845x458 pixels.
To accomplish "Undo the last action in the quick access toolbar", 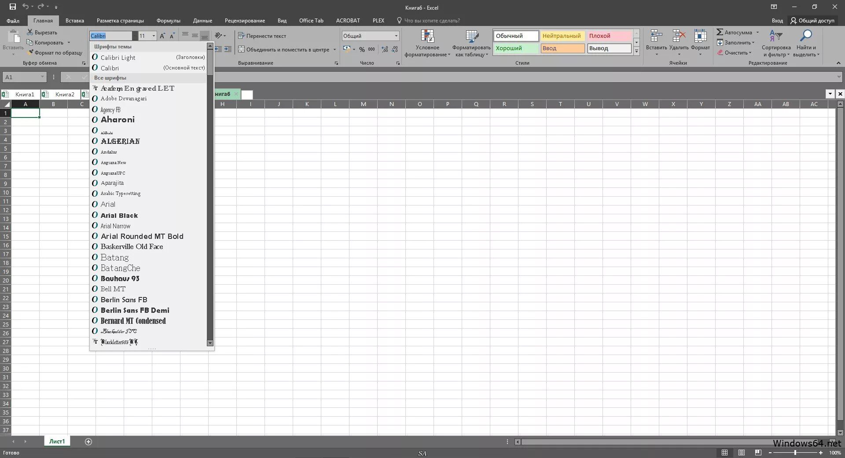I will click(x=26, y=7).
